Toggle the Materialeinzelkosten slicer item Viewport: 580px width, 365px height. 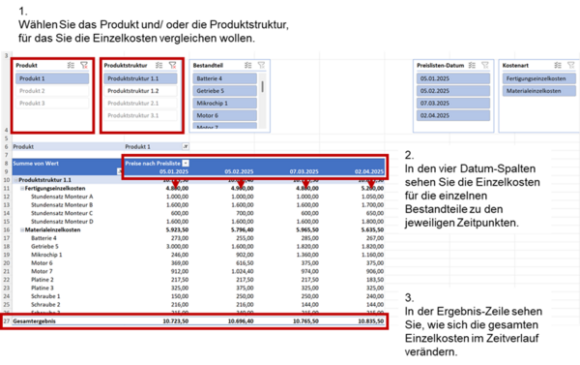[x=539, y=91]
